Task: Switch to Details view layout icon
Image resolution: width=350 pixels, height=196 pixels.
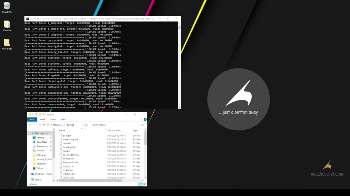Action: click(x=140, y=184)
